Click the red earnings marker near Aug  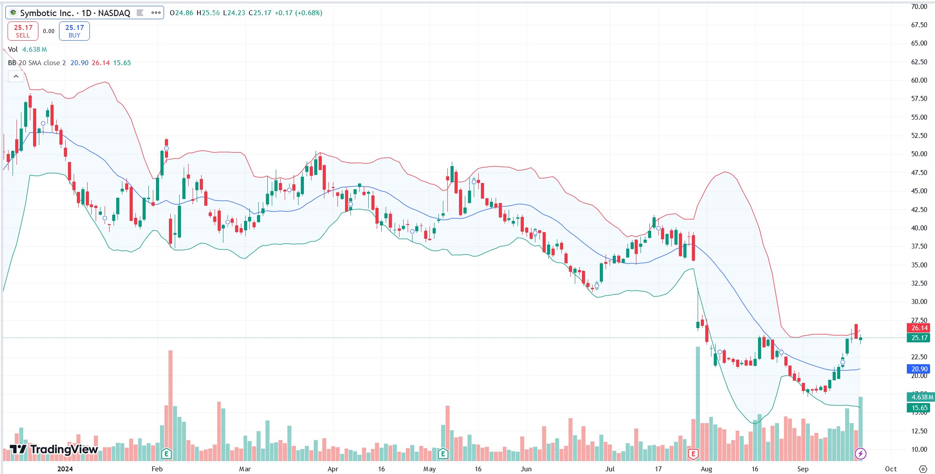pyautogui.click(x=693, y=454)
